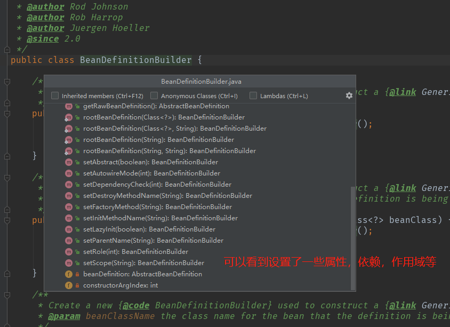Viewport: 450px width, 327px height.
Task: Click the method icon beside setDestroyMethodName(String)
Action: (69, 196)
